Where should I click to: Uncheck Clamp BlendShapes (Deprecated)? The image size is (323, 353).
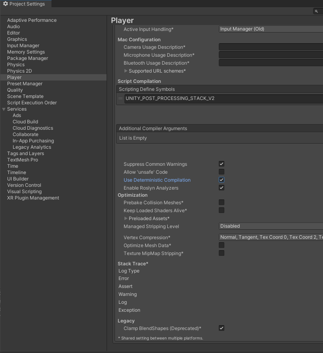pos(221,328)
